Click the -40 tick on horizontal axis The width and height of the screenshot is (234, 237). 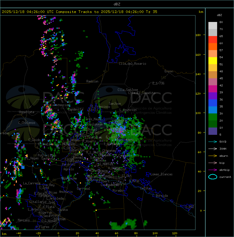19,233
